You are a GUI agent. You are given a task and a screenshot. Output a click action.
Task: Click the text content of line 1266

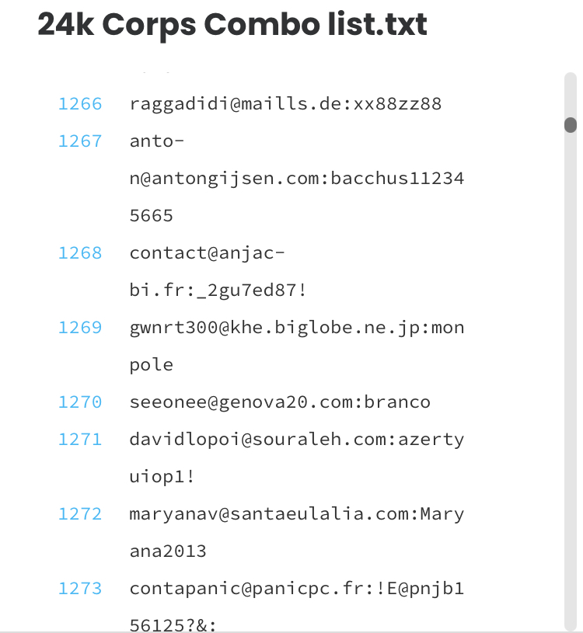[x=285, y=104]
